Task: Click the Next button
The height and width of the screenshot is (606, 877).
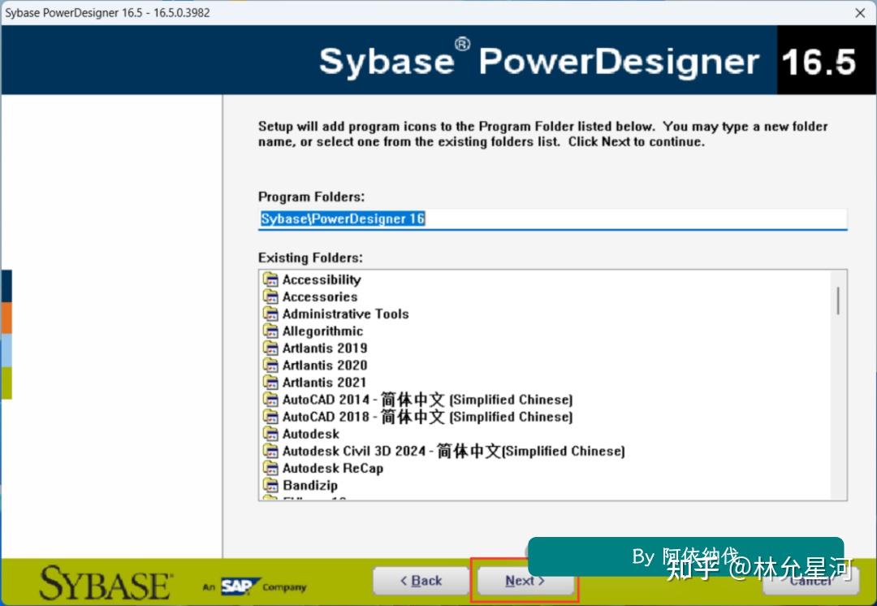Action: click(x=524, y=580)
